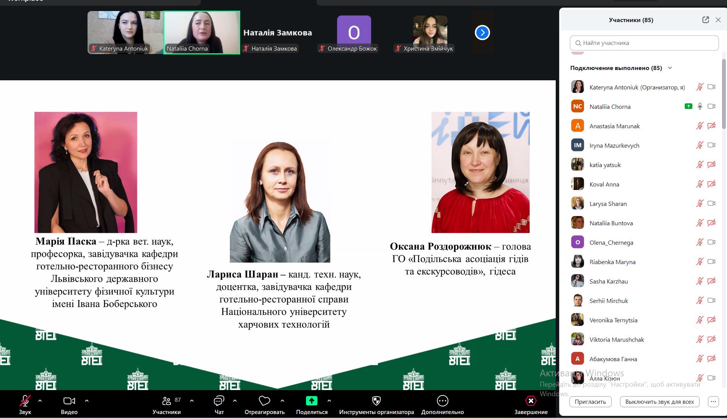Pop out the participants panel
This screenshot has height=419, width=727.
click(x=705, y=20)
